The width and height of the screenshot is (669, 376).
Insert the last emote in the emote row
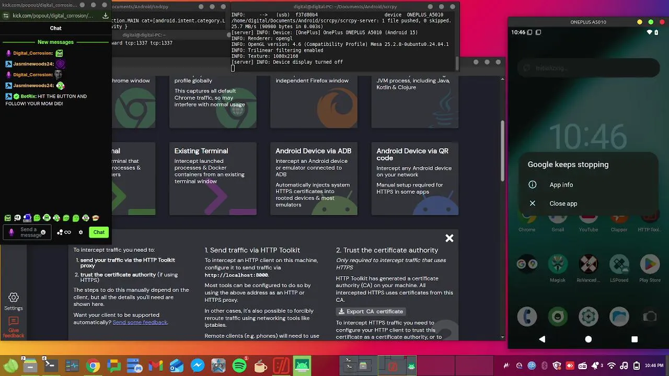(95, 218)
